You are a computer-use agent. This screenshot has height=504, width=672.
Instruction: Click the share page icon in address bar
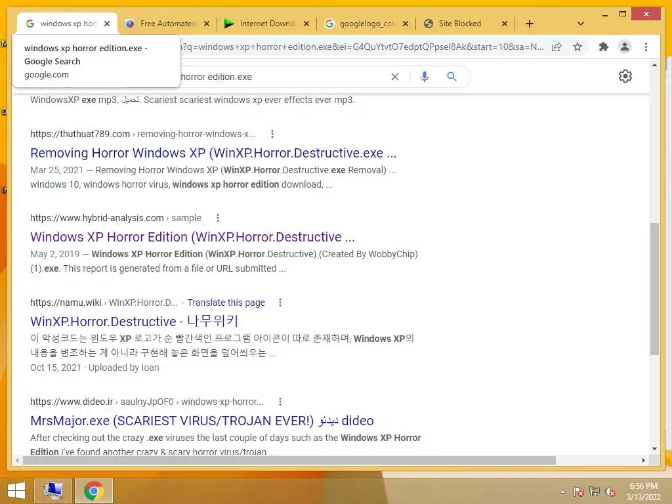556,47
